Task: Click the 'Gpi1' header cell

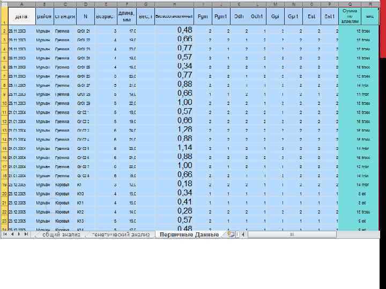Action: tap(293, 16)
